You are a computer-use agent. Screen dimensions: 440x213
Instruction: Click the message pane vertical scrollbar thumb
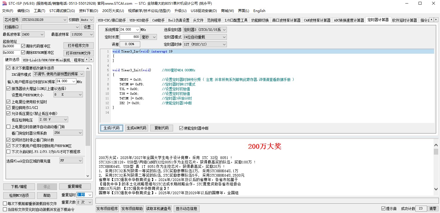coord(436,152)
